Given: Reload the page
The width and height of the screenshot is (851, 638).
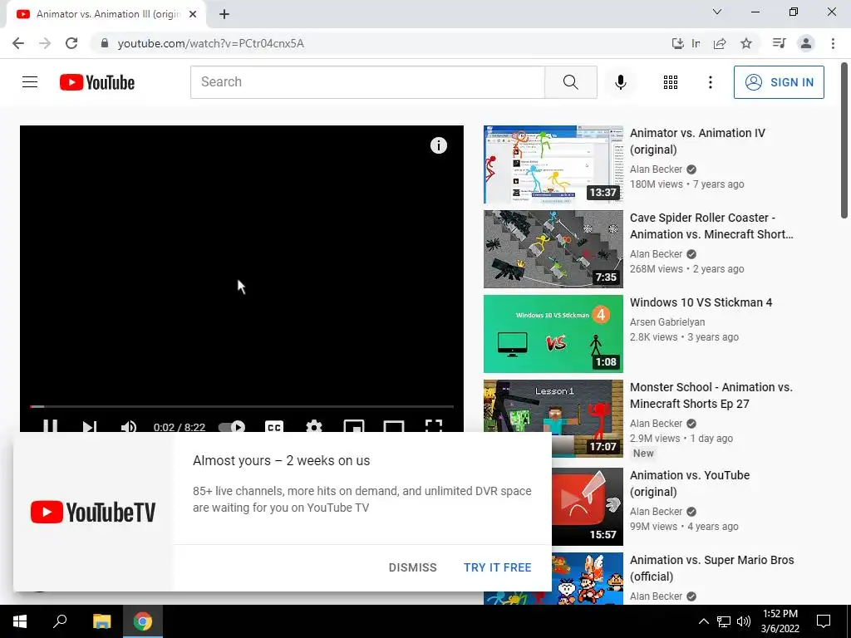Looking at the screenshot, I should point(71,43).
